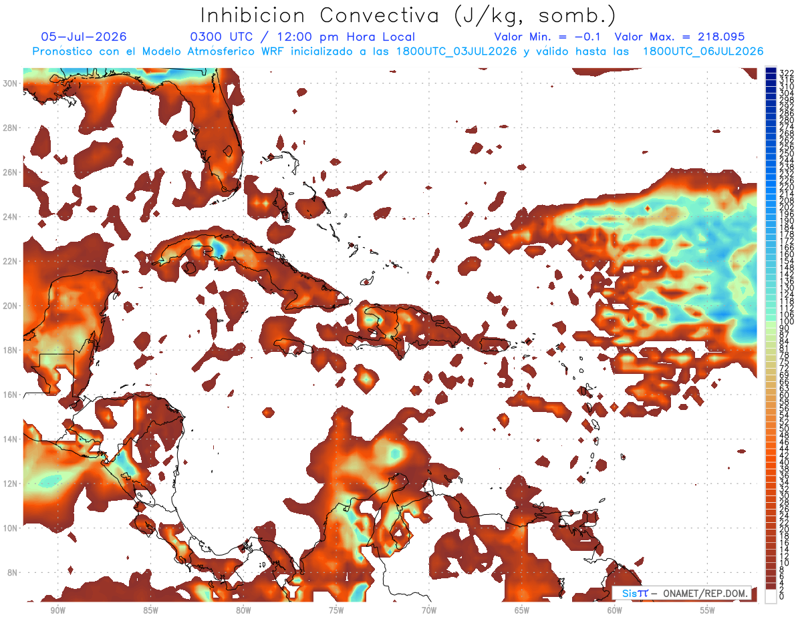Click the '322' colorbar scale label
The image size is (802, 619).
[x=786, y=72]
